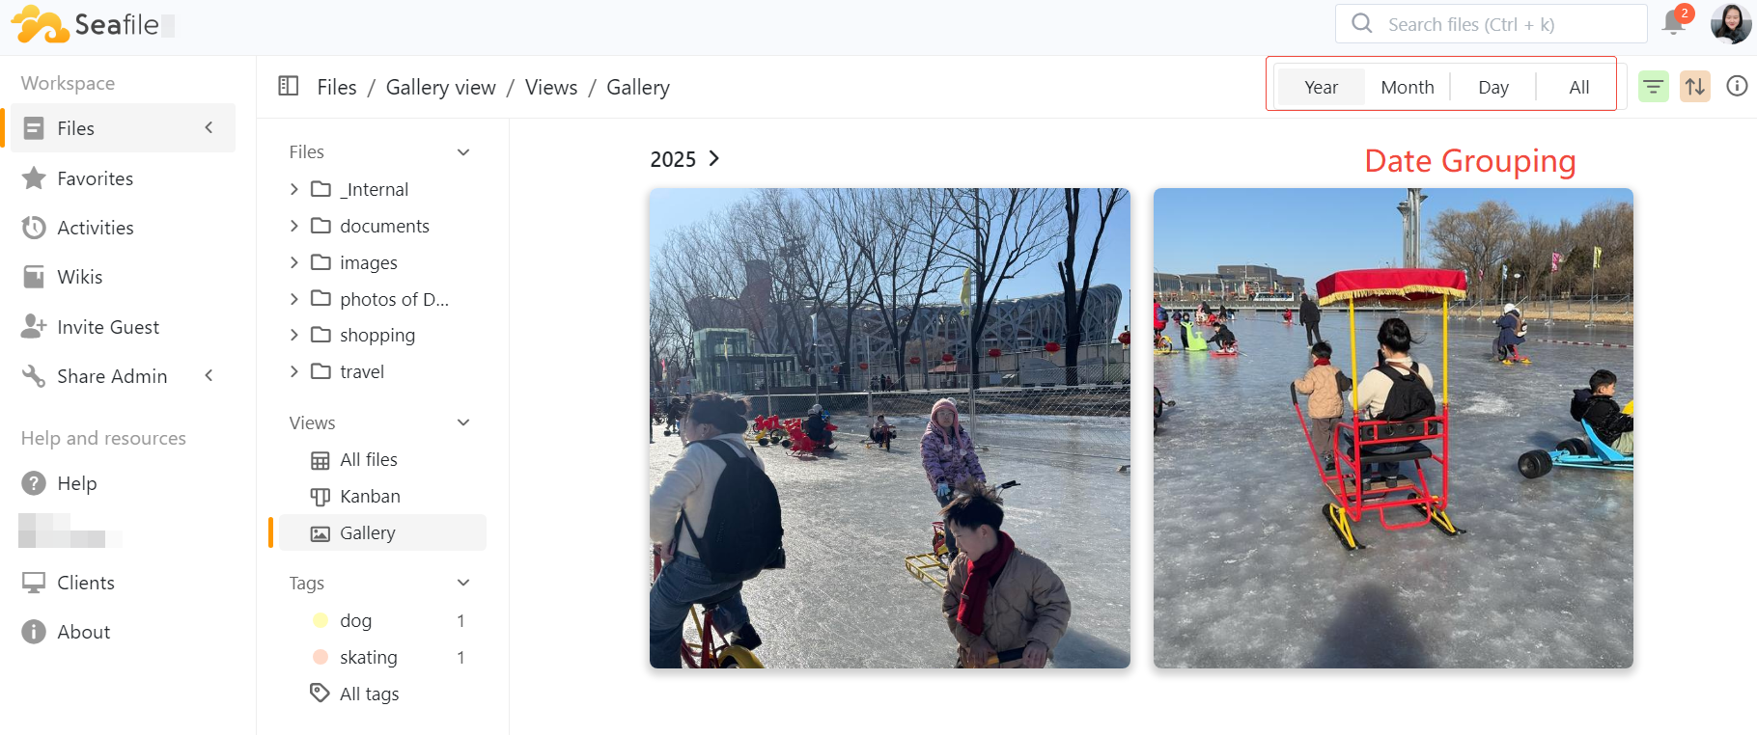Select the skating tag color dot

point(321,657)
